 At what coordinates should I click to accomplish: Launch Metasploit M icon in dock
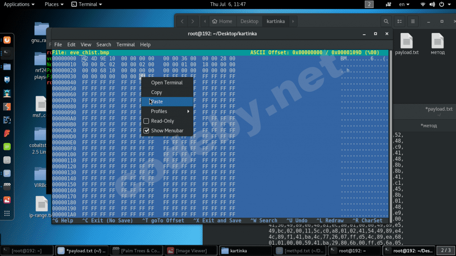click(7, 80)
